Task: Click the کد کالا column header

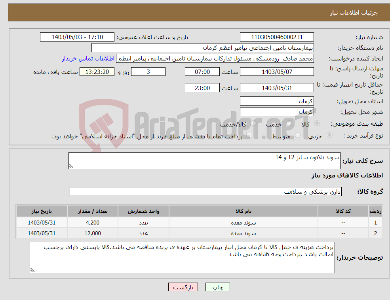Action: [x=343, y=211]
